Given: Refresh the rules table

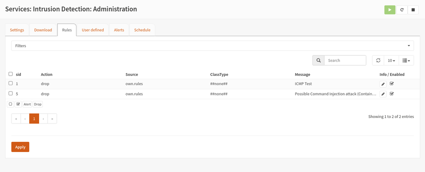Looking at the screenshot, I should 378,60.
